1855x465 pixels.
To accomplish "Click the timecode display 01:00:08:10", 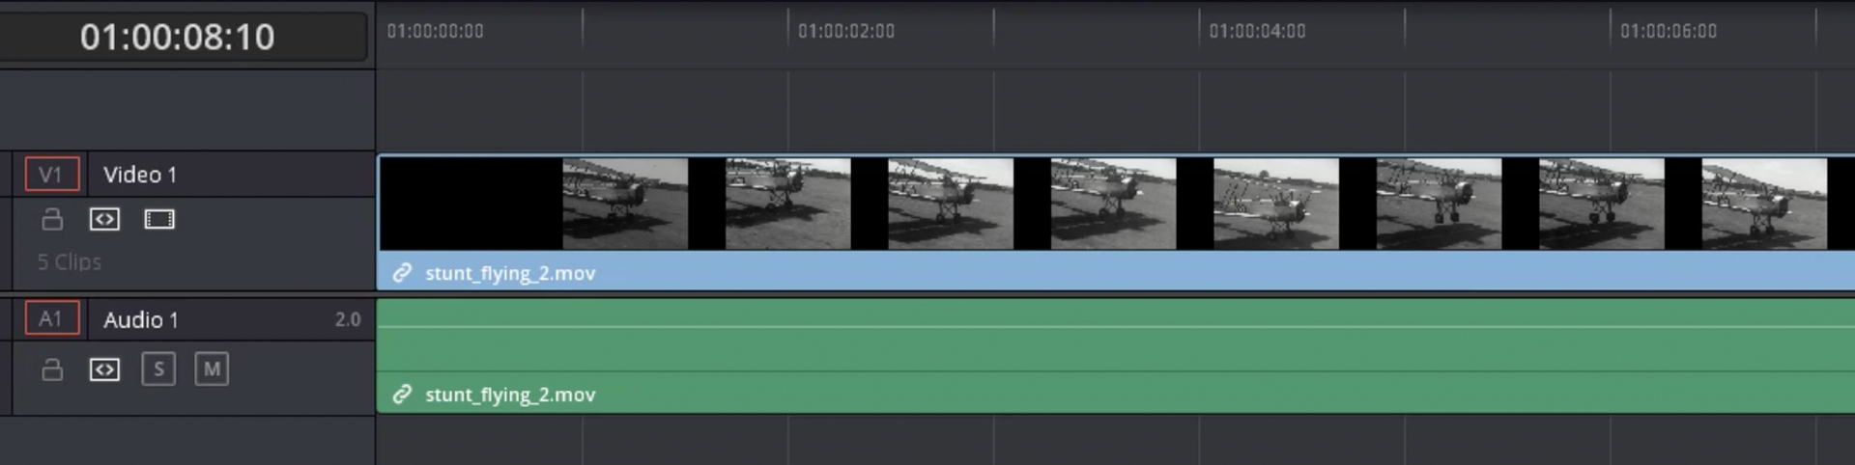I will coord(178,37).
